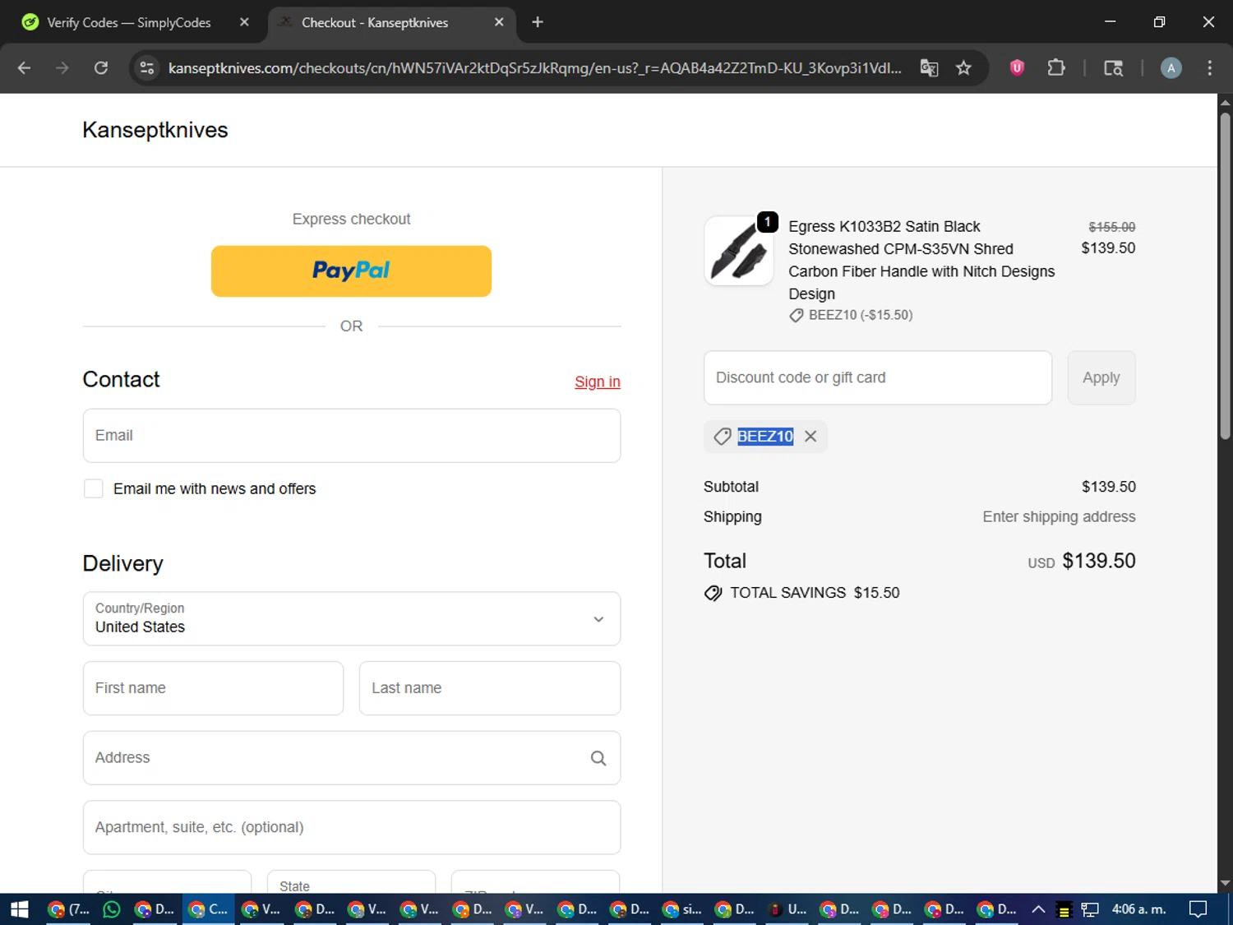Viewport: 1233px width, 925px height.
Task: Click the Express checkout label
Action: click(351, 219)
